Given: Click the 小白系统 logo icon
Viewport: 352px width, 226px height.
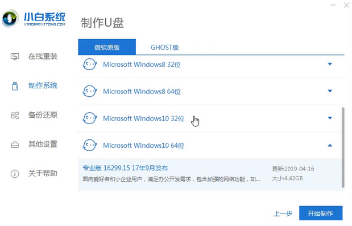Looking at the screenshot, I should click(10, 19).
